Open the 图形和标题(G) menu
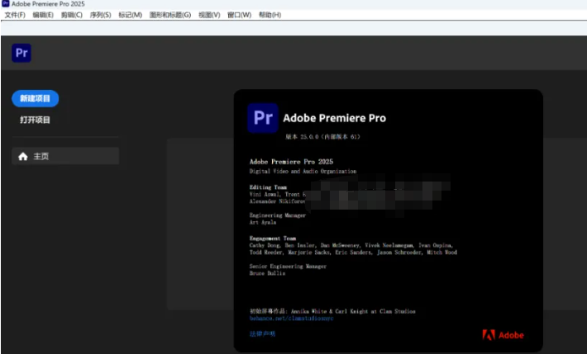Viewport: 587px width, 354px height. coord(170,15)
